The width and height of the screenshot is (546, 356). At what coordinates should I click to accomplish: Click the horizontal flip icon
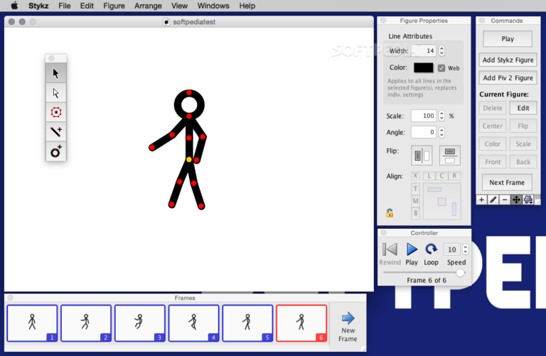(422, 155)
